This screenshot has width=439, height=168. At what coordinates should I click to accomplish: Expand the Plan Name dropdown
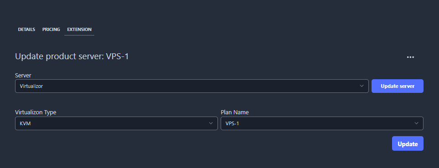[322, 123]
